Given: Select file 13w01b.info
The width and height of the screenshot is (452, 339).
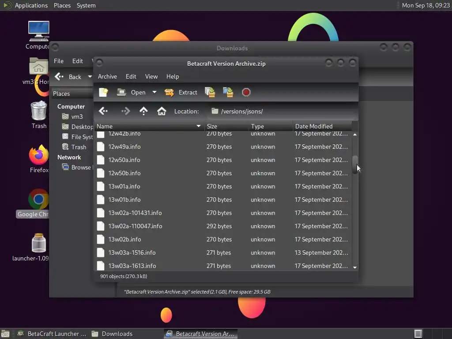Looking at the screenshot, I should pos(223,200).
